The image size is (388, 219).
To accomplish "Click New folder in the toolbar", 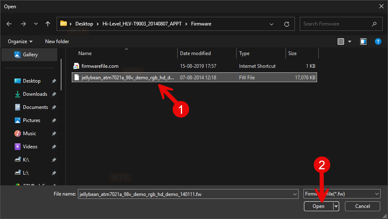I will coord(57,41).
